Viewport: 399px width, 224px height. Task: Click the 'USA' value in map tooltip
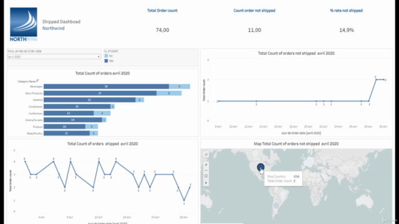296,177
